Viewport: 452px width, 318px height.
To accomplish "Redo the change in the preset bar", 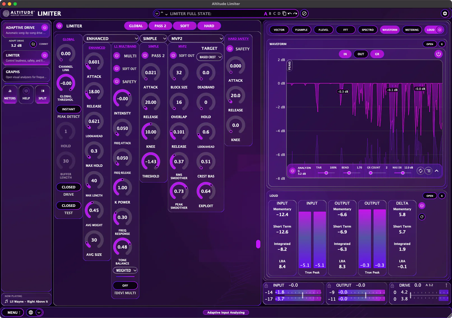I will tap(295, 13).
